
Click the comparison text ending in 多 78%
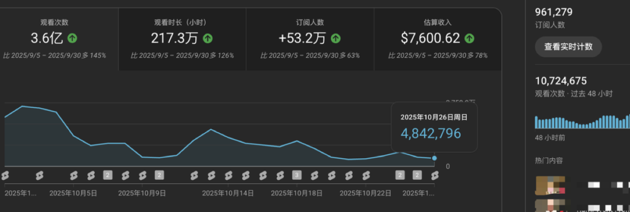[438, 55]
